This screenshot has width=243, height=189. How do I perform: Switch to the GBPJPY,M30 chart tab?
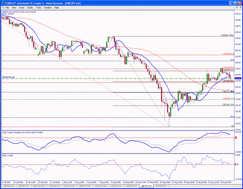coord(85,186)
